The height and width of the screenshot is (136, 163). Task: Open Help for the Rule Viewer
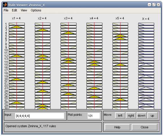[117, 127]
